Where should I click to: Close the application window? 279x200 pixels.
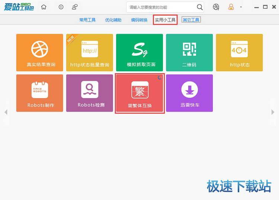pyautogui.click(x=274, y=7)
